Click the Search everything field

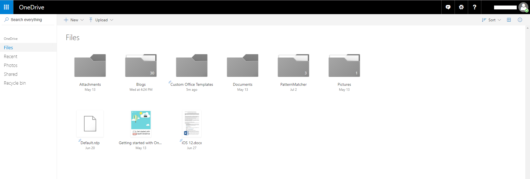click(28, 20)
